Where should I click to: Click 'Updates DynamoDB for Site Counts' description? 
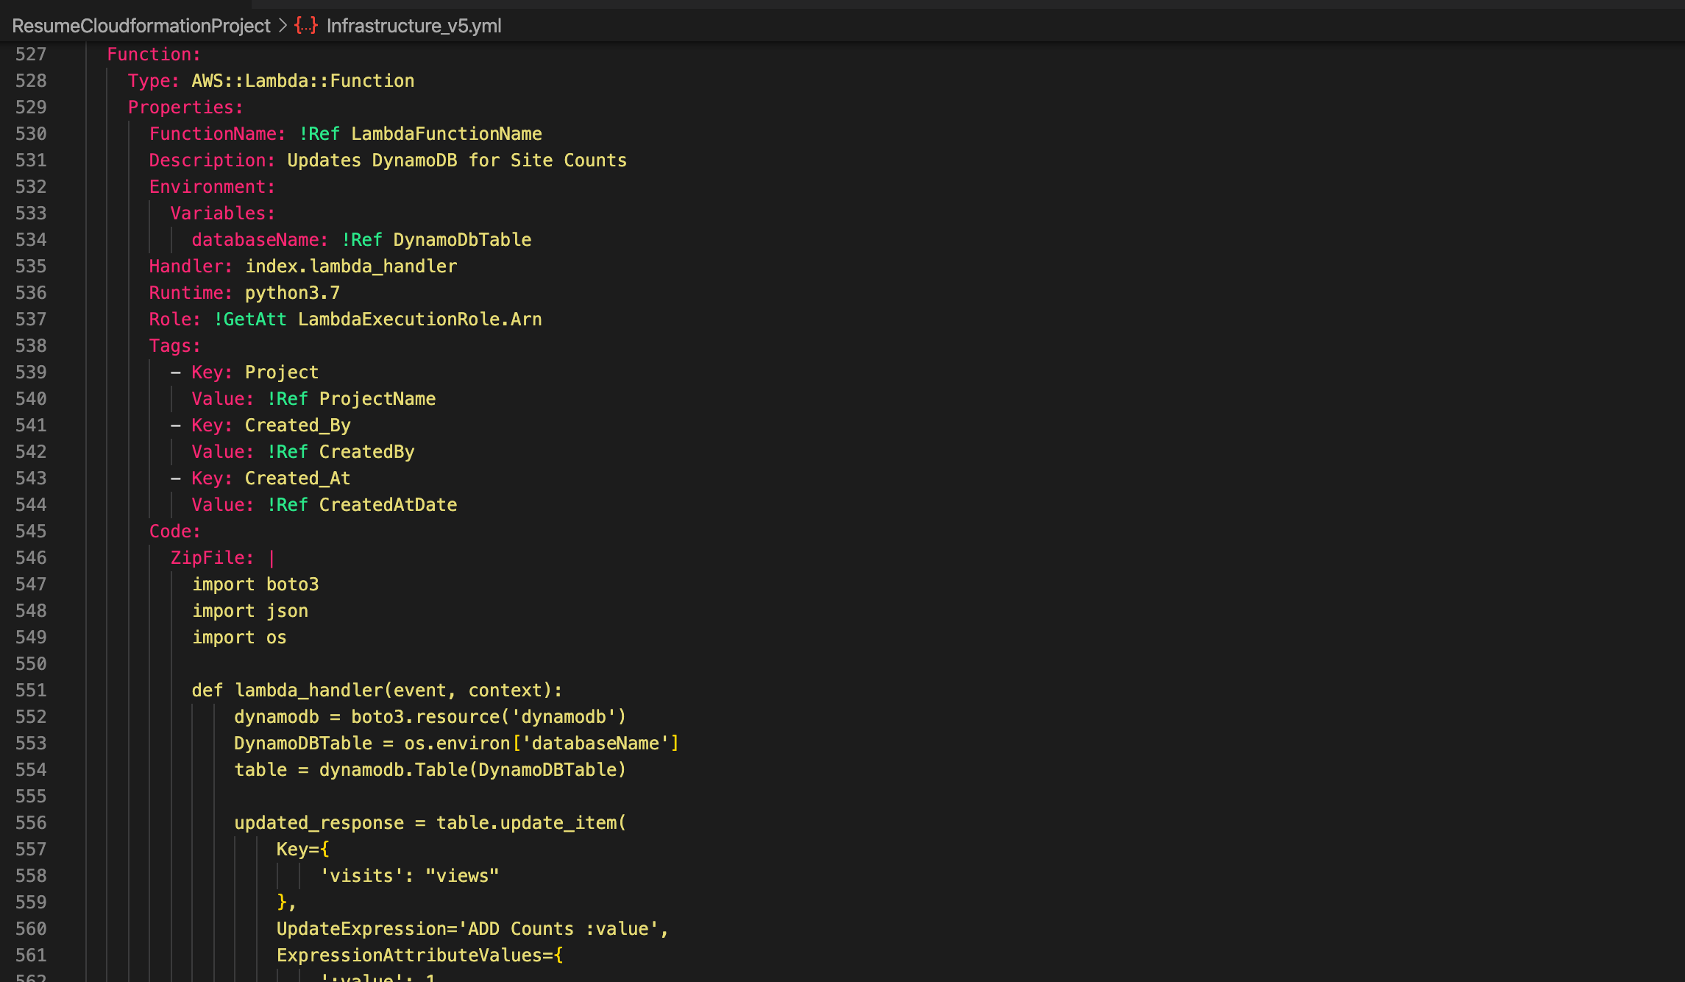(x=457, y=160)
